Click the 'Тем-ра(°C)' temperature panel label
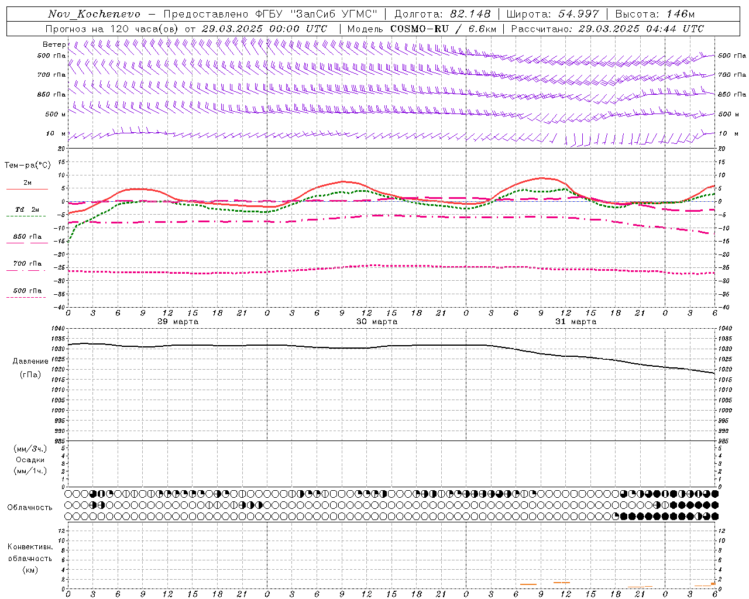 tap(28, 166)
